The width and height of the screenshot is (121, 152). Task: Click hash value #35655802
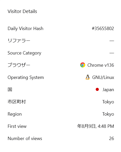pos(103,29)
